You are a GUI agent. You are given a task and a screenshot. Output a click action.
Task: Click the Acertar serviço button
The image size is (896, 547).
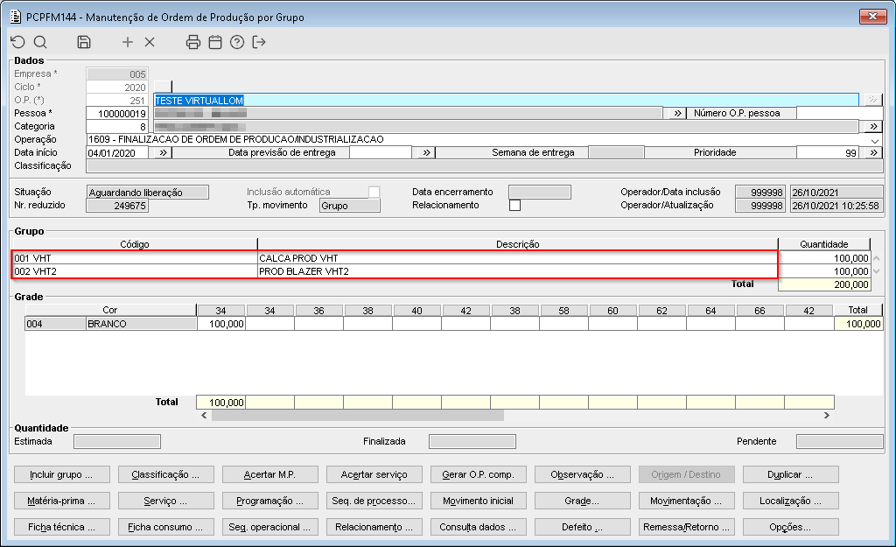tap(374, 474)
